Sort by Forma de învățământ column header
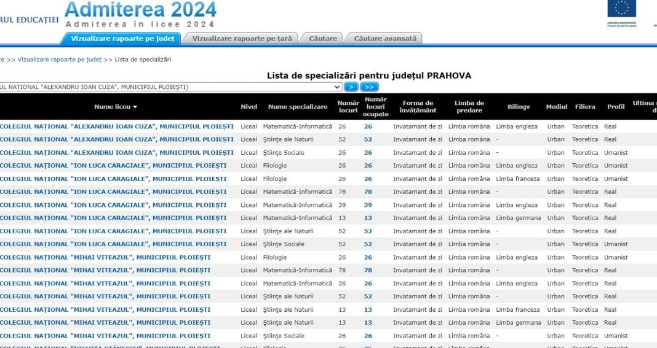 click(x=418, y=107)
